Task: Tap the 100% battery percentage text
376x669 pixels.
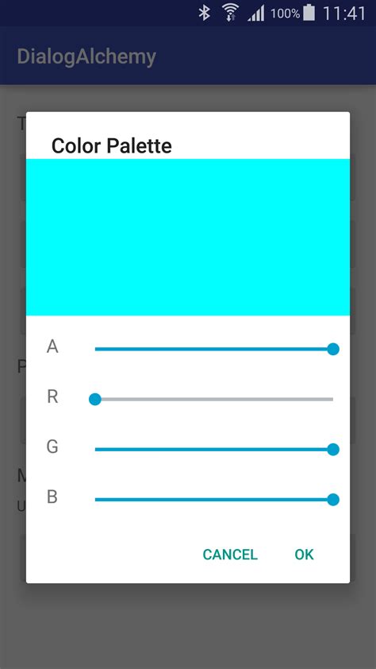Action: [286, 14]
